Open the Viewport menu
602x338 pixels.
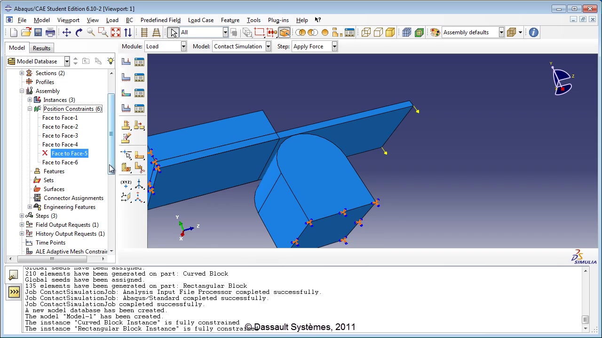68,20
